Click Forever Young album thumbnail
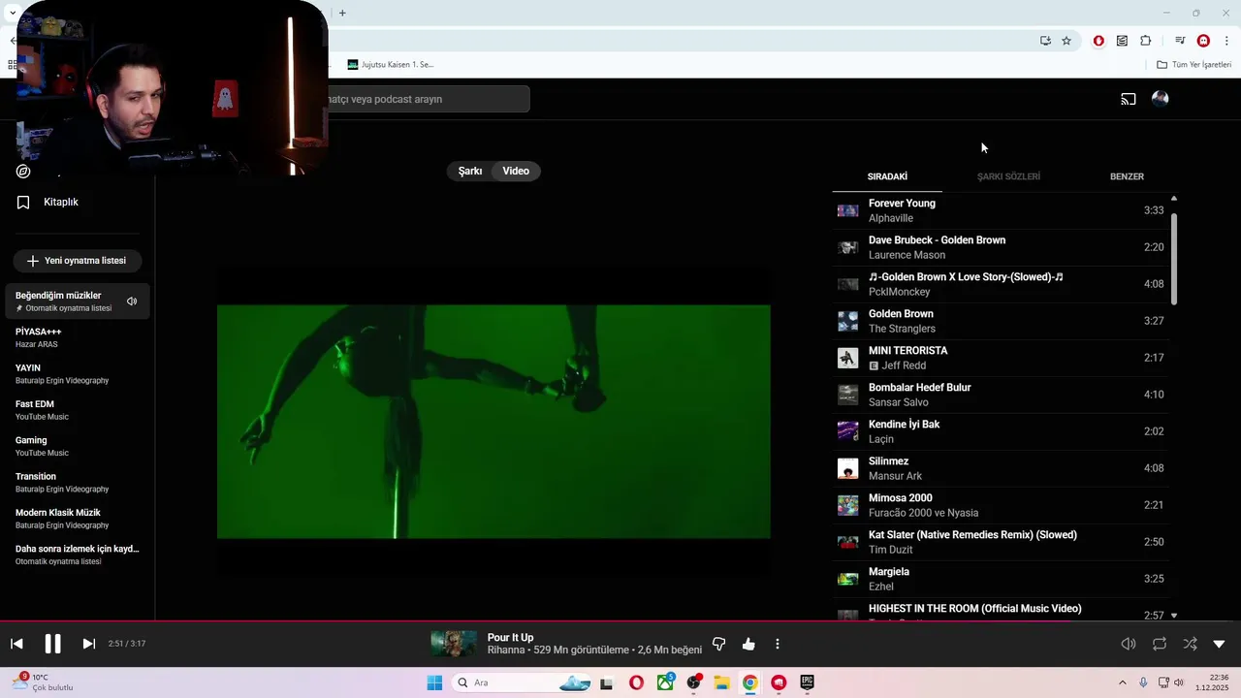This screenshot has height=698, width=1241. click(847, 210)
